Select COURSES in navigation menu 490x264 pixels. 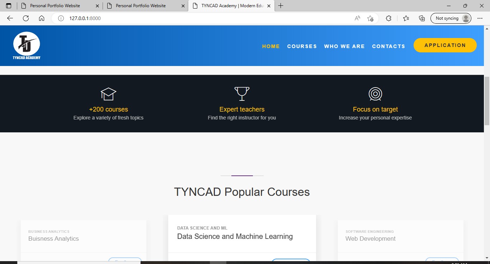[302, 46]
